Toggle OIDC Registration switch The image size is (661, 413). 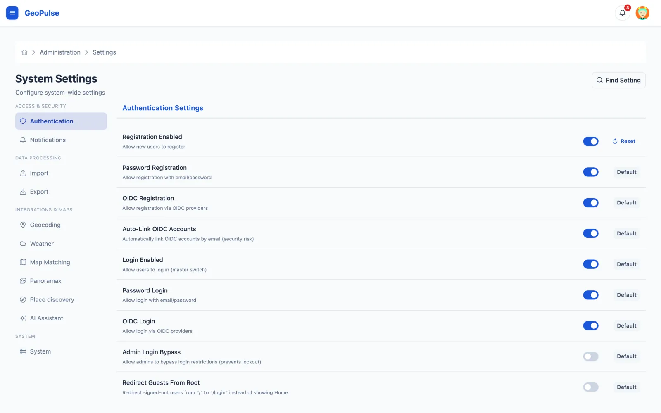(591, 203)
